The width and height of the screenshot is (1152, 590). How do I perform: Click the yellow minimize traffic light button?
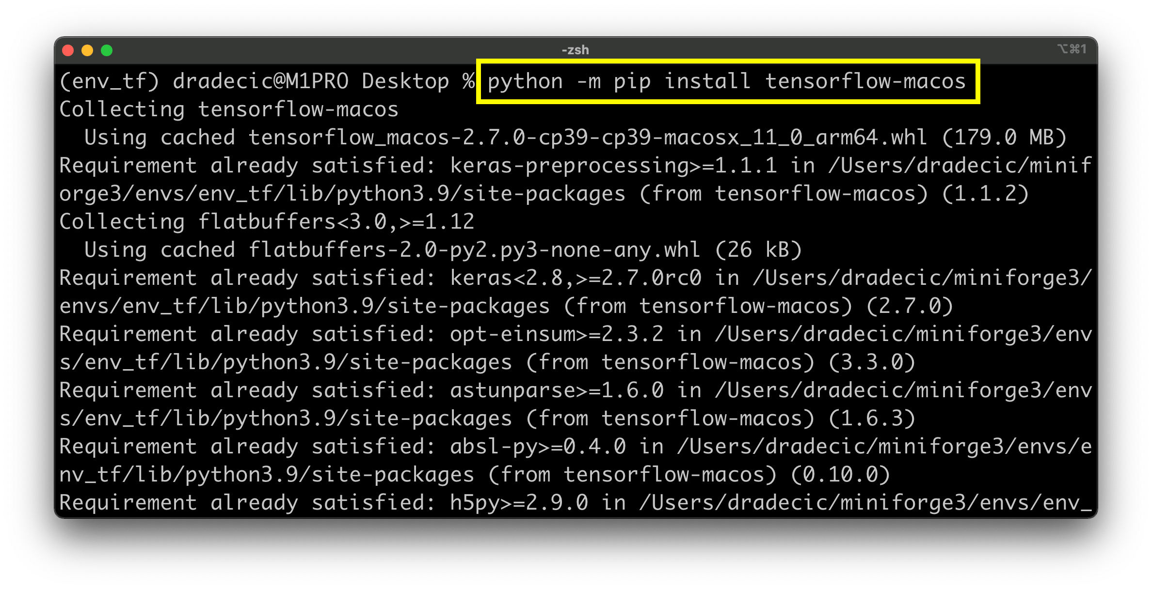coord(87,49)
